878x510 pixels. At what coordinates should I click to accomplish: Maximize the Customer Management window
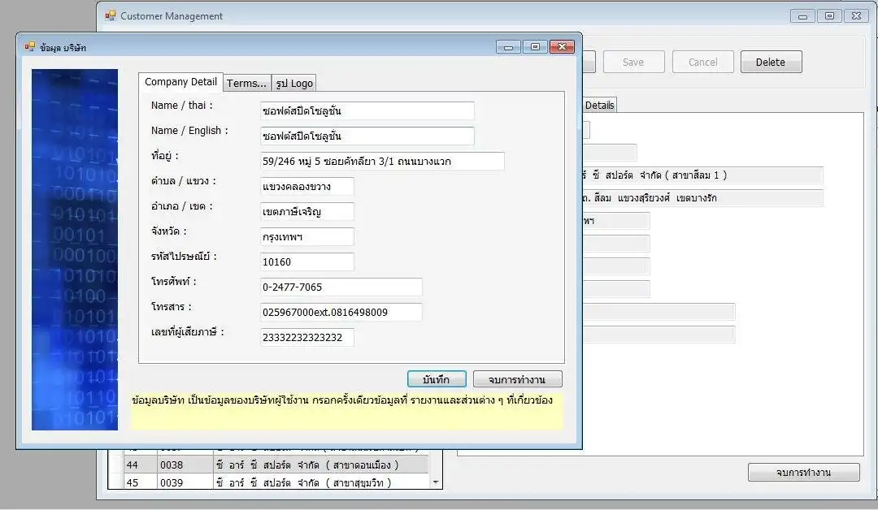(829, 16)
